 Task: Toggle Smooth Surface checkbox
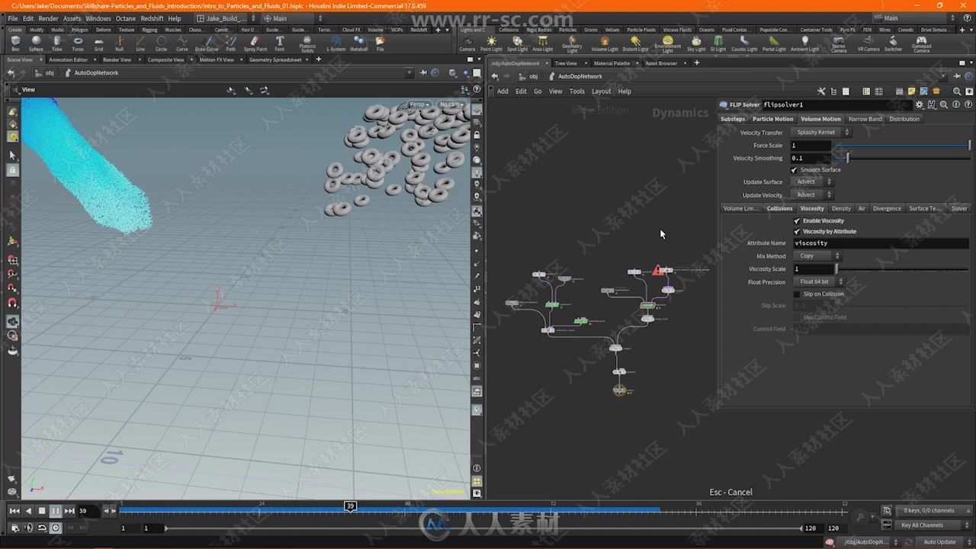click(x=795, y=170)
